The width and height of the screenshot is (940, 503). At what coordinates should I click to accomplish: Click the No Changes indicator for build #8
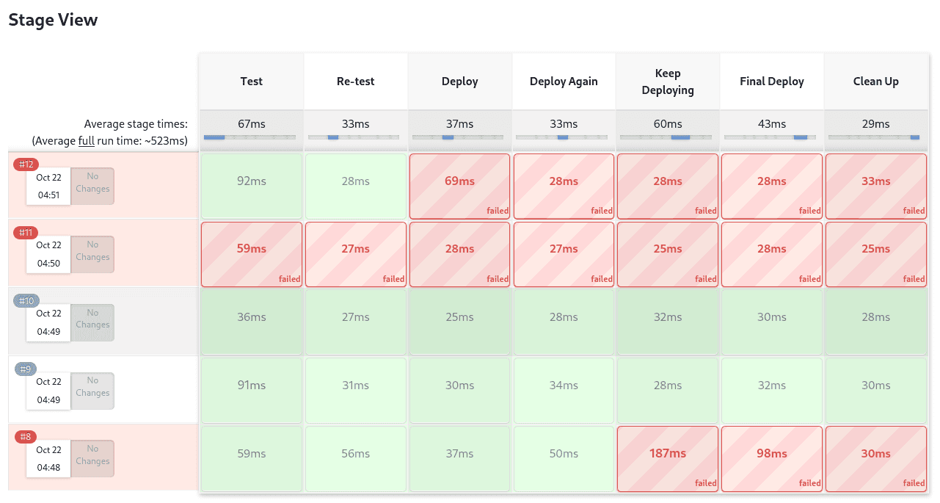92,459
